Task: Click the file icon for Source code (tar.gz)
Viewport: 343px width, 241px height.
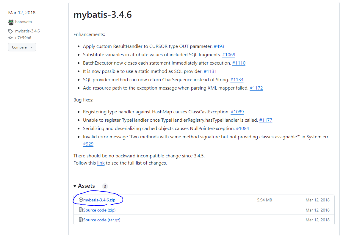Action: click(x=81, y=220)
